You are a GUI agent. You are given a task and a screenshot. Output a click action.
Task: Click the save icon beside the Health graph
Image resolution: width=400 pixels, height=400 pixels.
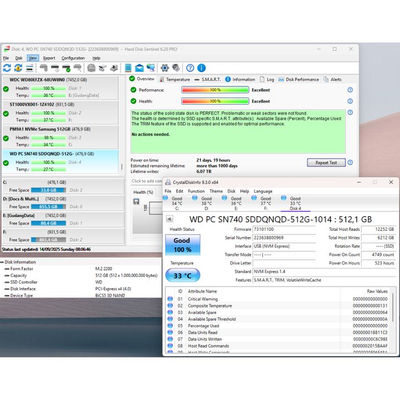(136, 202)
